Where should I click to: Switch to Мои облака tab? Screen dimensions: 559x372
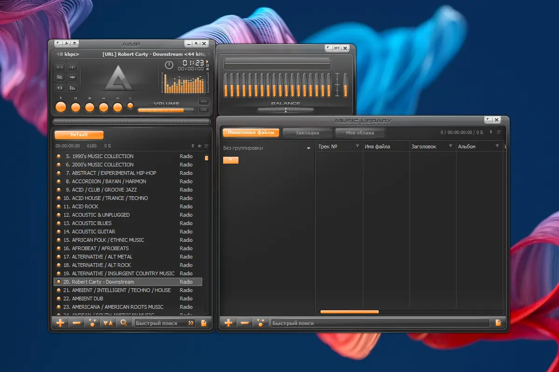[360, 133]
